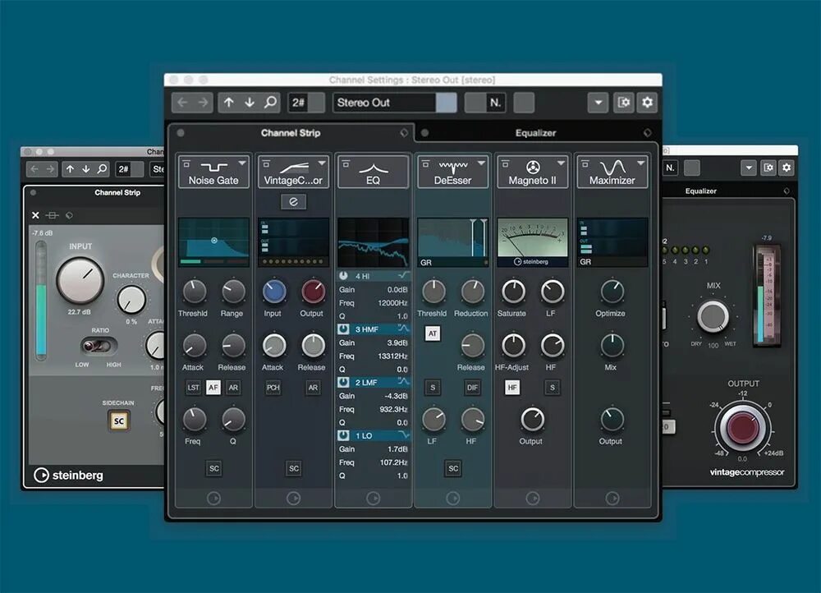Go to previous channel with up arrow
Screen dimensions: 821x593
tap(229, 103)
